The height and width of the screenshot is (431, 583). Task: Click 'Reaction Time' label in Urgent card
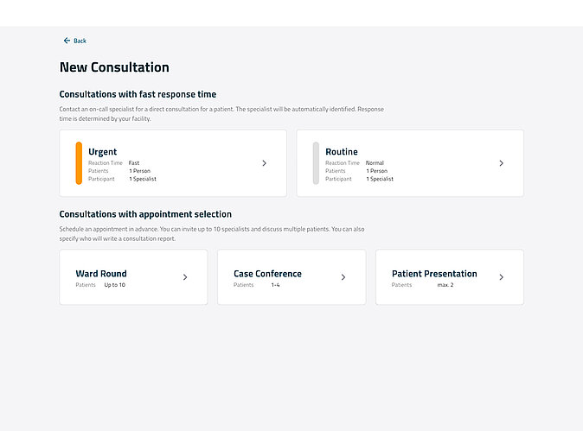(x=106, y=163)
